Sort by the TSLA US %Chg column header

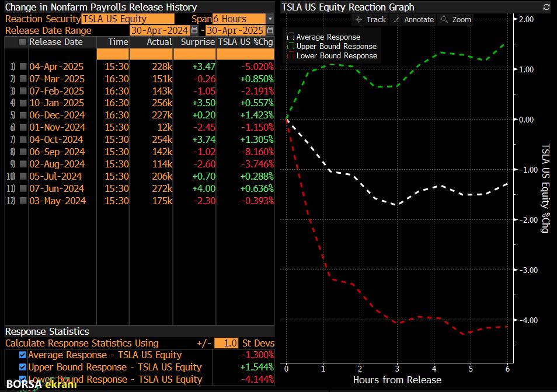click(x=245, y=42)
